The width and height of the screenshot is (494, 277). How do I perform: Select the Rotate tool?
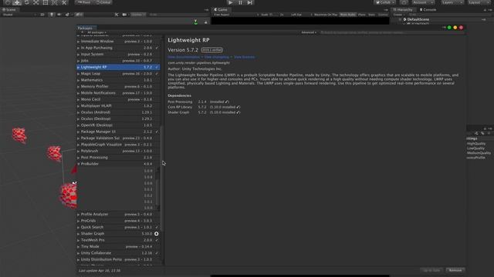(26, 2)
